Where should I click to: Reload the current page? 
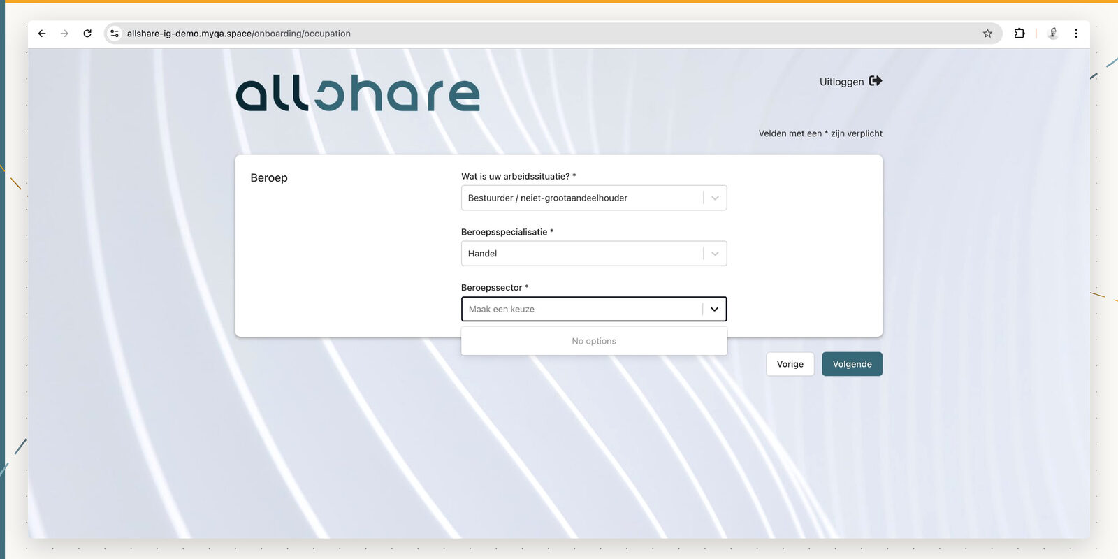point(87,34)
